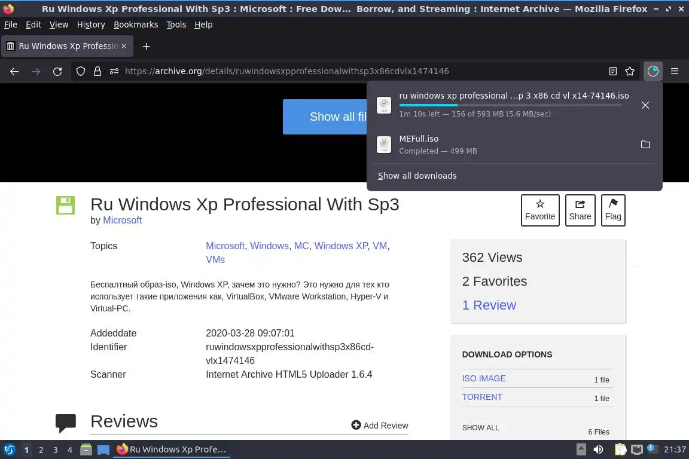Open the site permissions icon in the address bar

114,71
